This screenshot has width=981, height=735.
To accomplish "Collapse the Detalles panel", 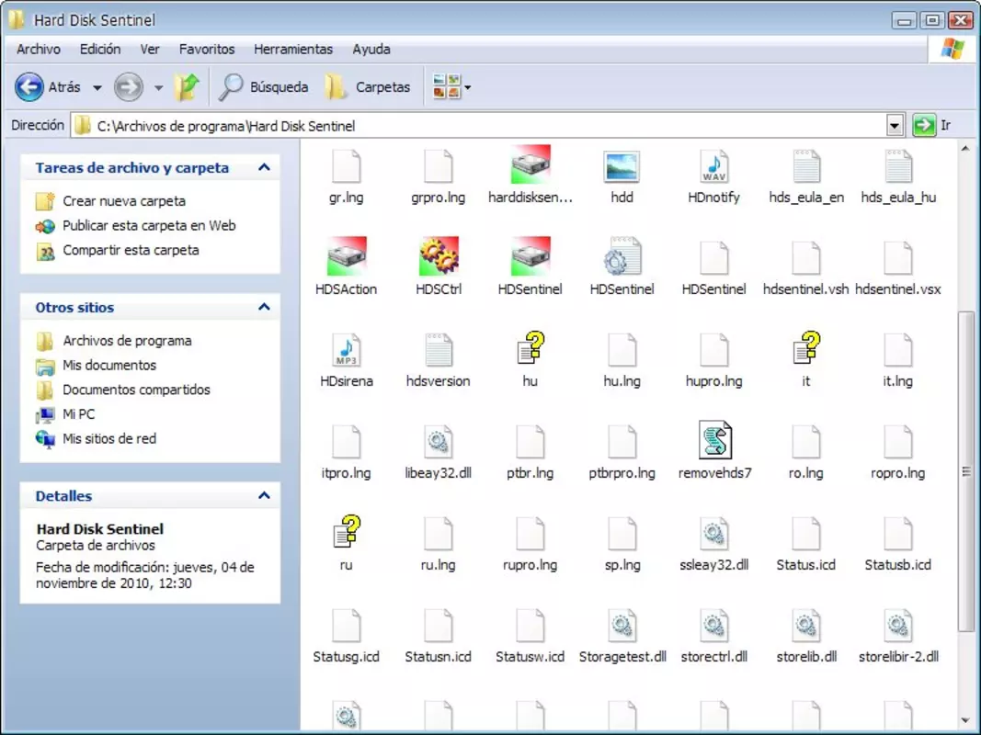I will tap(264, 495).
